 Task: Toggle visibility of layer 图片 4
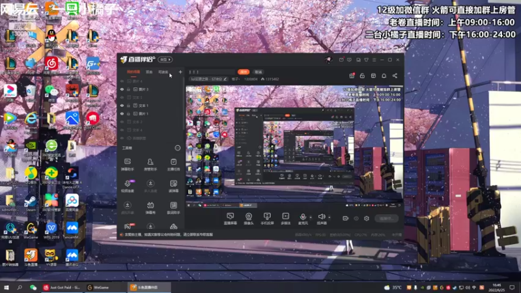coord(122,81)
